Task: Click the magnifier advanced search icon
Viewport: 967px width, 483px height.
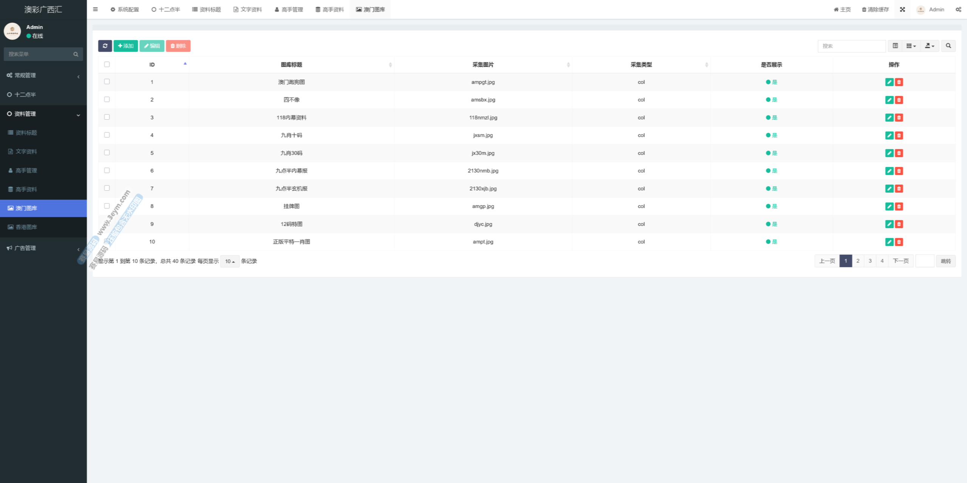Action: tap(948, 46)
